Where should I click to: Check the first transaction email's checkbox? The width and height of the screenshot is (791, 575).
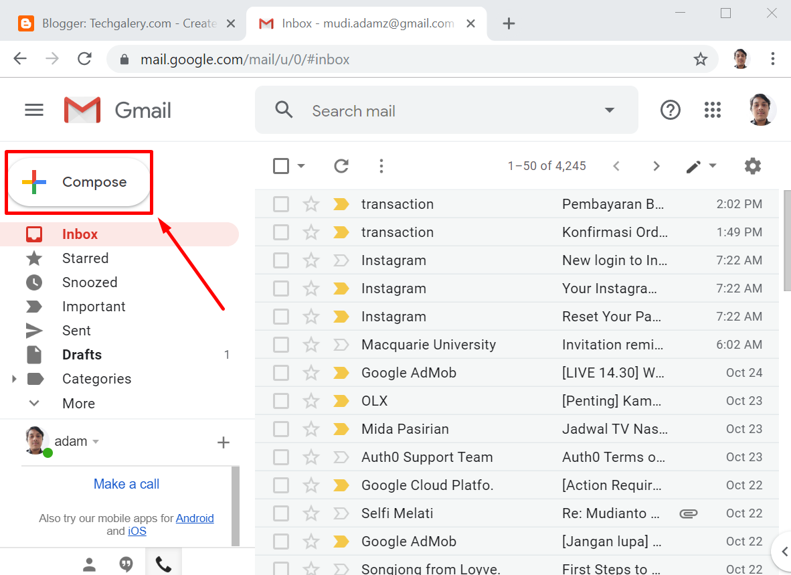pos(280,203)
